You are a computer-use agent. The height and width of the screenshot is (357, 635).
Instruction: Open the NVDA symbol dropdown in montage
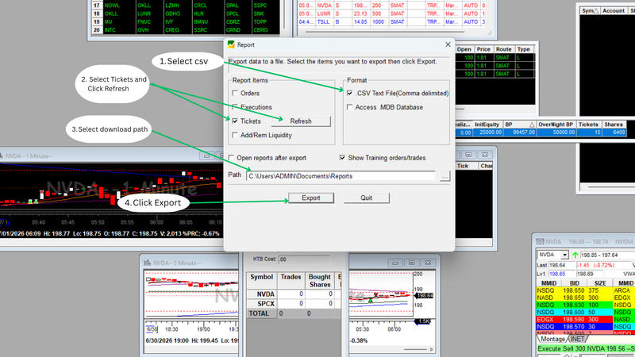click(564, 255)
